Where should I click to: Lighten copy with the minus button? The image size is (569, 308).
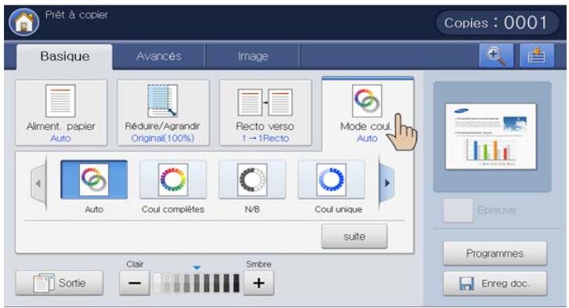134,283
